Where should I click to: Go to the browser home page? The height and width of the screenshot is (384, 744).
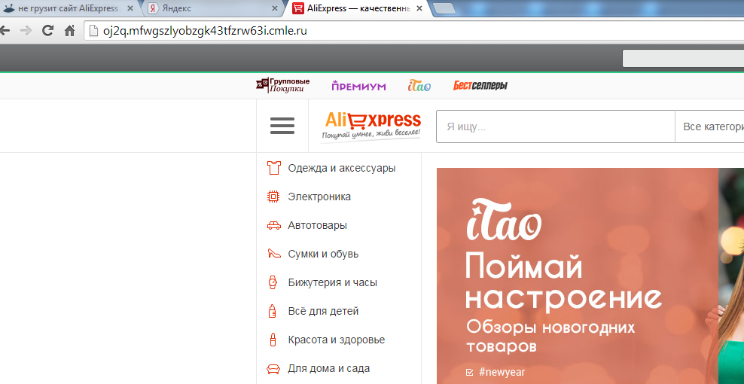point(70,32)
